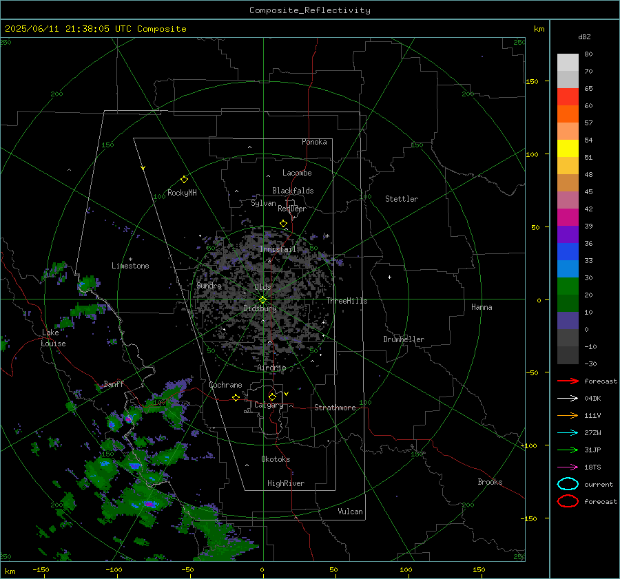Click the Hanna town label
Image resolution: width=620 pixels, height=579 pixels.
point(482,307)
